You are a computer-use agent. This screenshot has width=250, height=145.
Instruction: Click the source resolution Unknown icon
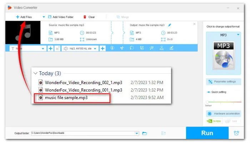[82, 39]
